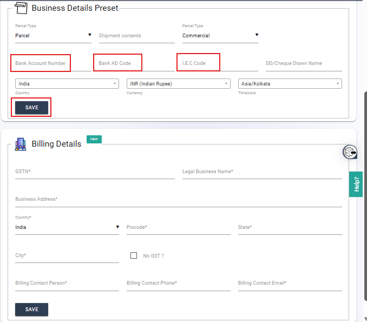Expand the billing Country India dropdown

(x=67, y=227)
